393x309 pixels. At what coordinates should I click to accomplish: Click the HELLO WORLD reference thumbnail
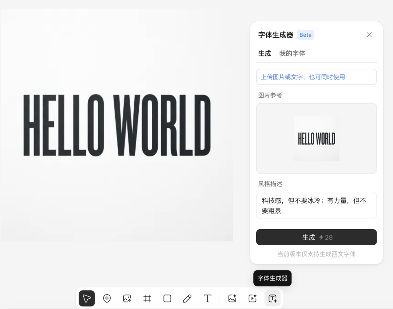click(316, 138)
